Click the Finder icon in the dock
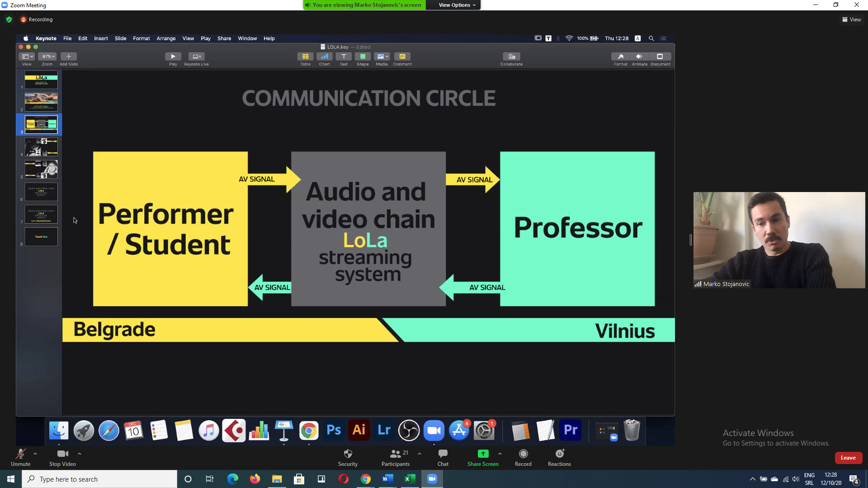Image resolution: width=868 pixels, height=488 pixels. pyautogui.click(x=59, y=430)
